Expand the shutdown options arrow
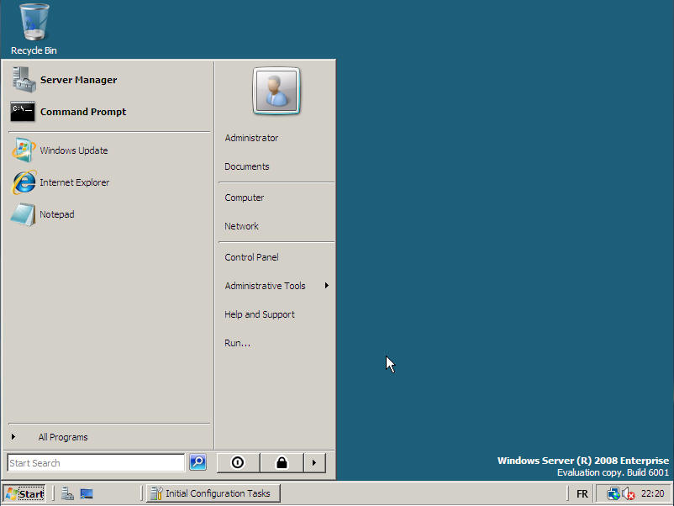674x506 pixels. coord(313,462)
